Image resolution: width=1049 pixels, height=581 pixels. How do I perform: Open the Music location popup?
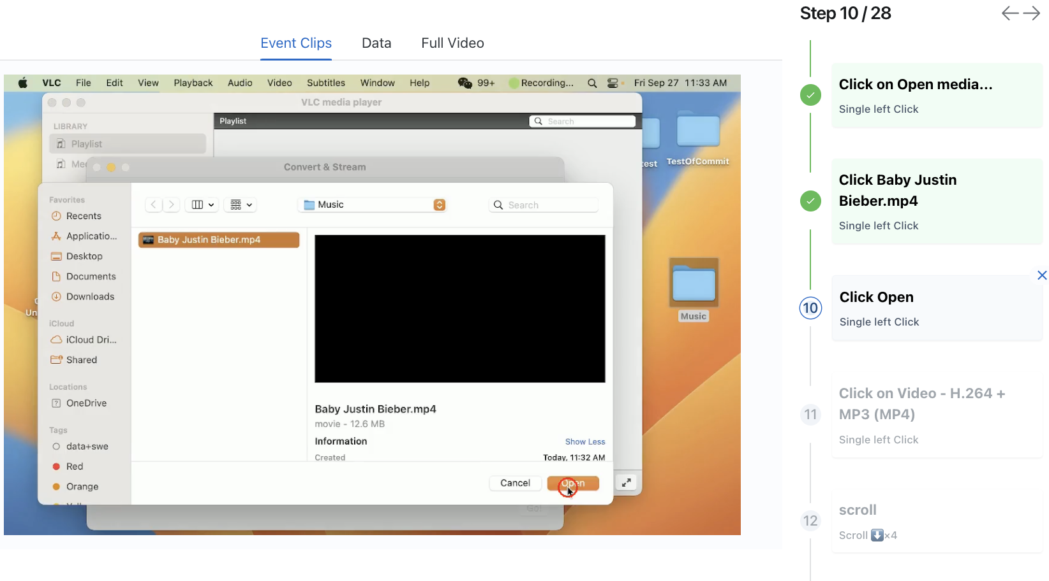tap(373, 204)
